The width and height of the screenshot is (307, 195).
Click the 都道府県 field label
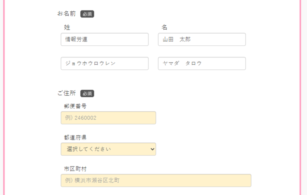(75, 137)
